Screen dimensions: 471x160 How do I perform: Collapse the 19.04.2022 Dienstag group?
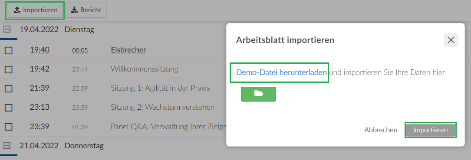(7, 29)
